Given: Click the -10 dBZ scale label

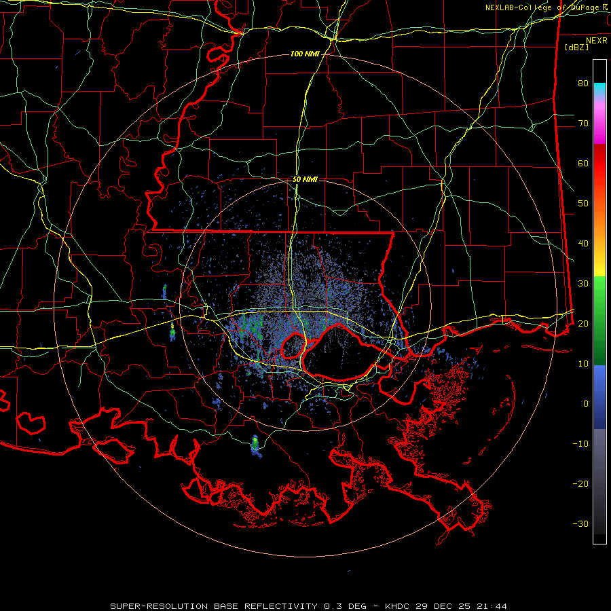Looking at the screenshot, I should click(580, 444).
